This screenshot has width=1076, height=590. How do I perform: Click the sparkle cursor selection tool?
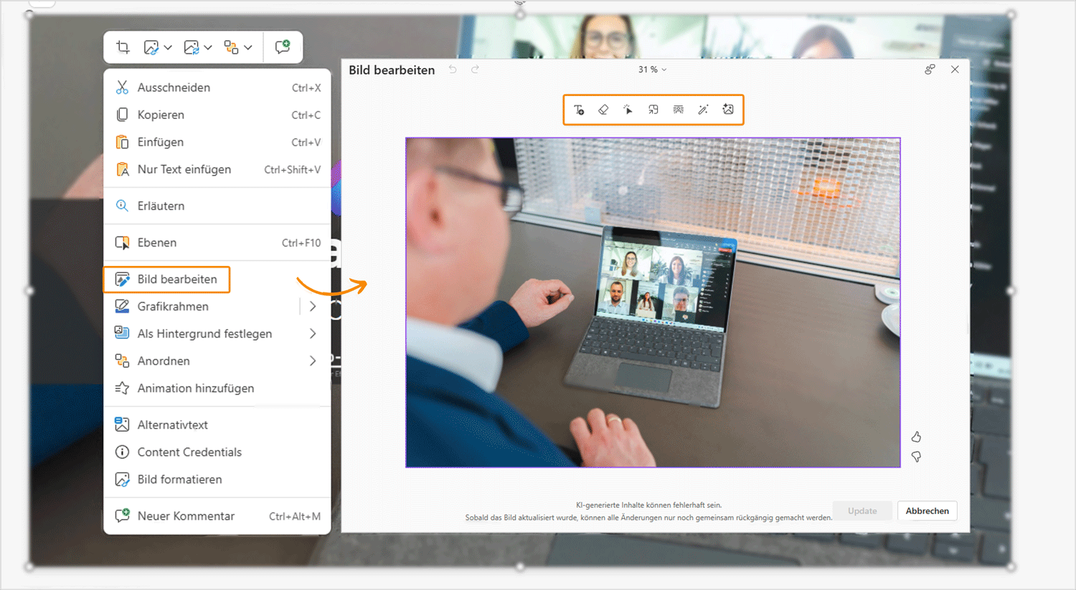coord(628,110)
